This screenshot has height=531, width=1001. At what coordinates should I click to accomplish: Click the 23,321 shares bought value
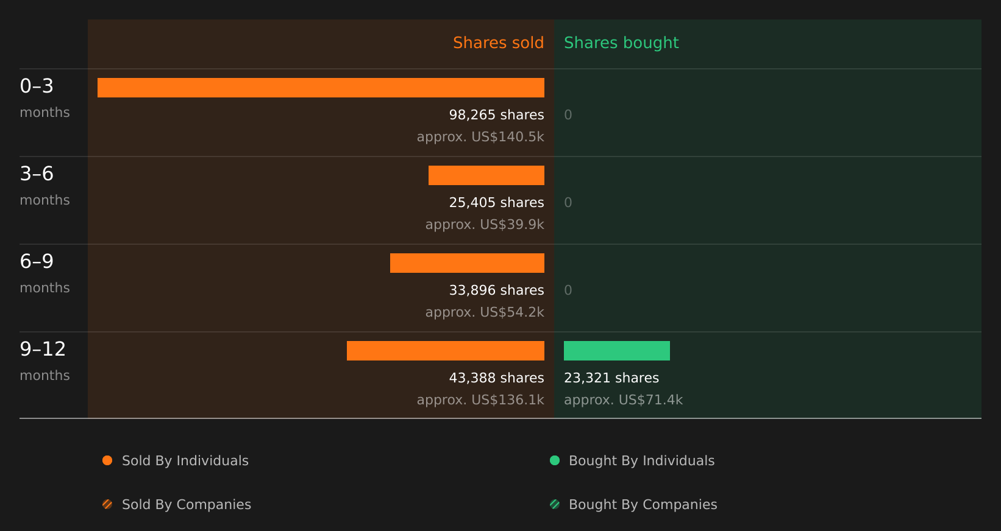coord(611,378)
